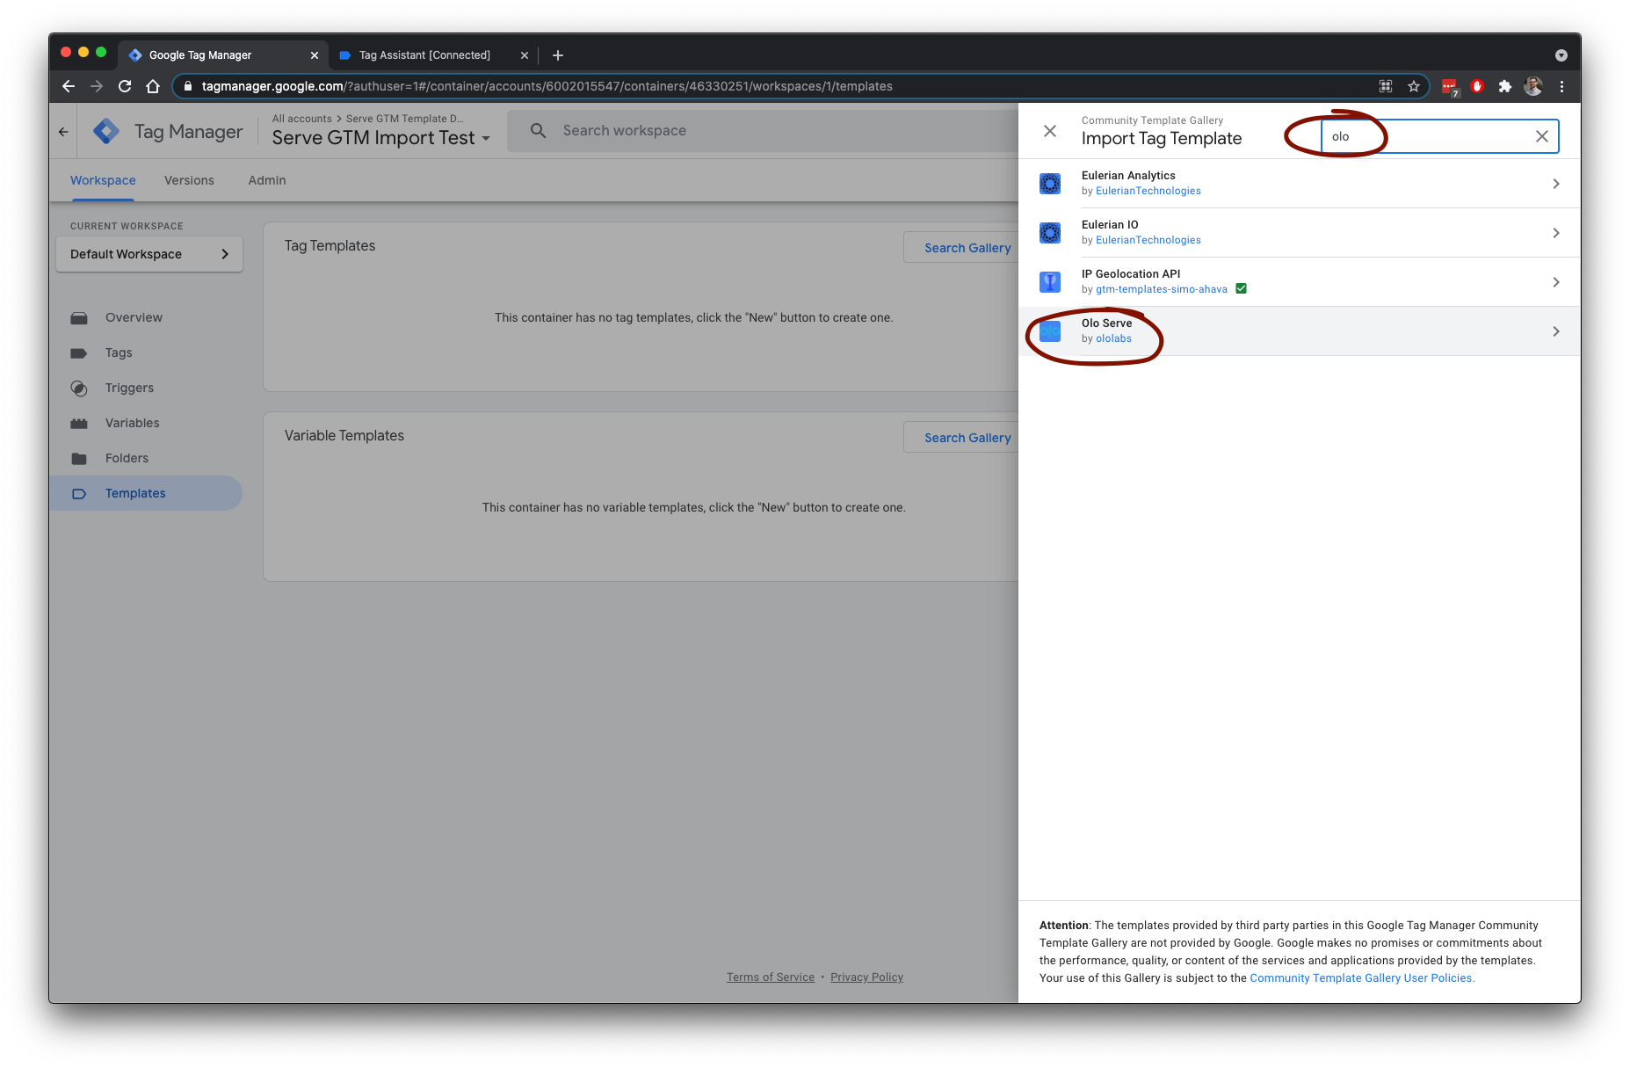This screenshot has height=1068, width=1630.
Task: Open the Terms of Service link
Action: pyautogui.click(x=771, y=977)
